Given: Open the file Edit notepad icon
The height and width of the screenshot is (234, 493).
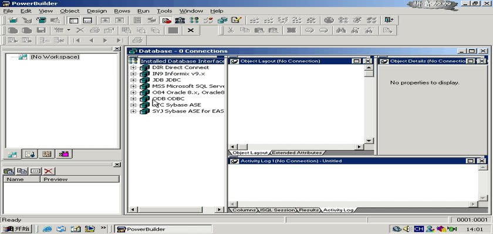Looking at the screenshot, I should pos(236,20).
